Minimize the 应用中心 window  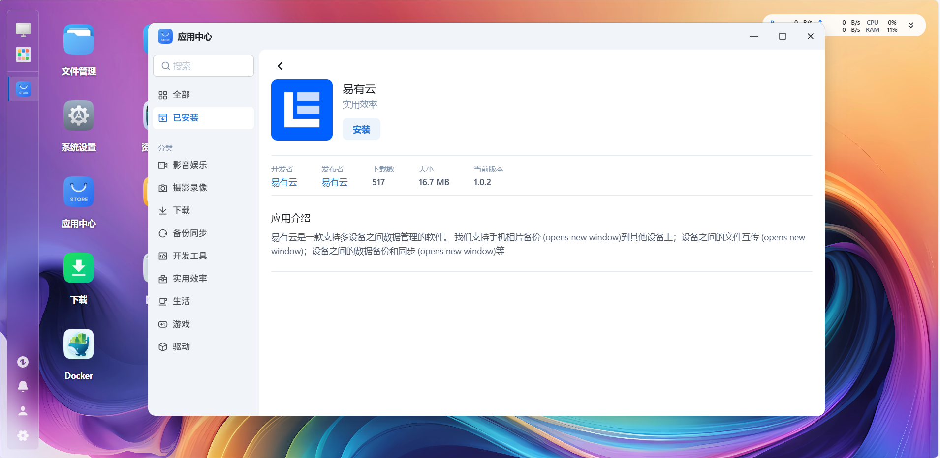click(x=754, y=36)
